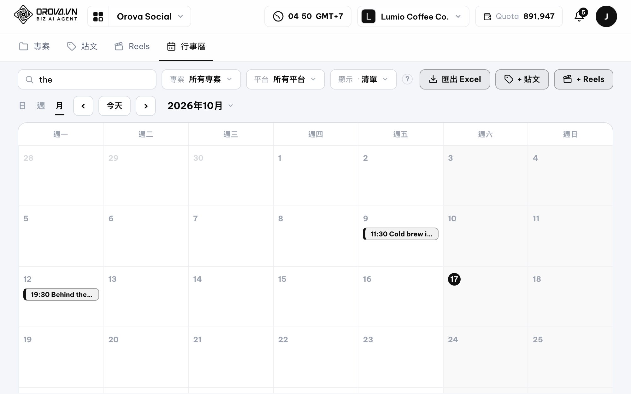The height and width of the screenshot is (394, 631).
Task: Select 月 month view
Action: tap(59, 106)
